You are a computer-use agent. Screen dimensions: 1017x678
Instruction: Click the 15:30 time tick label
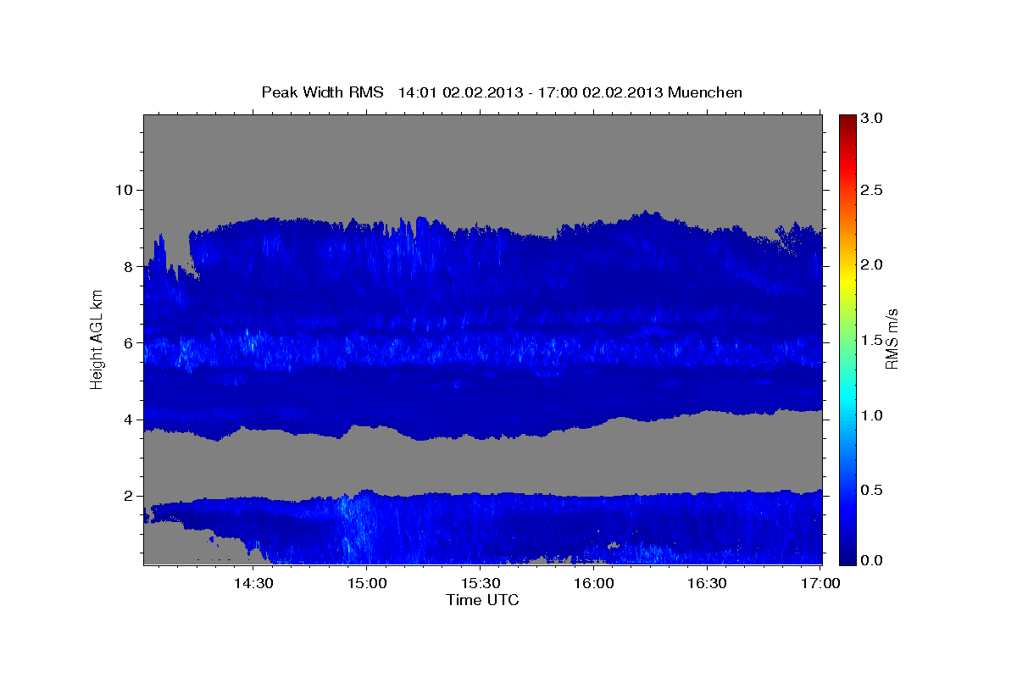point(481,583)
